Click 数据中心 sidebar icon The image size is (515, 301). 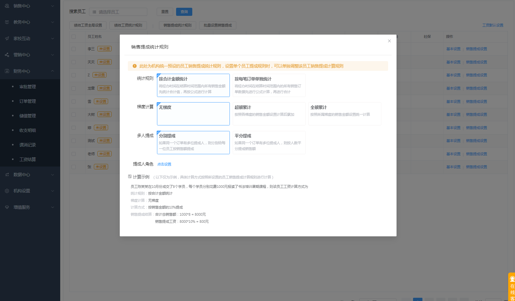[7, 175]
